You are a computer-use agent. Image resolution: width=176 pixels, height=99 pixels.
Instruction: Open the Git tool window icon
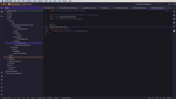pyautogui.click(x=2, y=95)
